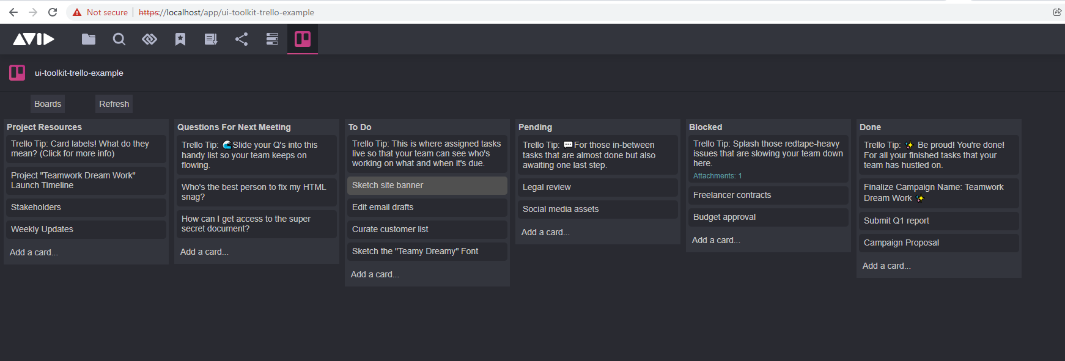Open the search magnifier icon
This screenshot has height=361, width=1065.
pyautogui.click(x=119, y=39)
